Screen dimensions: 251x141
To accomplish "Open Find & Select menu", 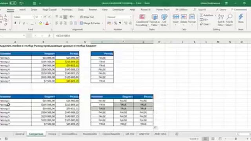I will (229, 20).
